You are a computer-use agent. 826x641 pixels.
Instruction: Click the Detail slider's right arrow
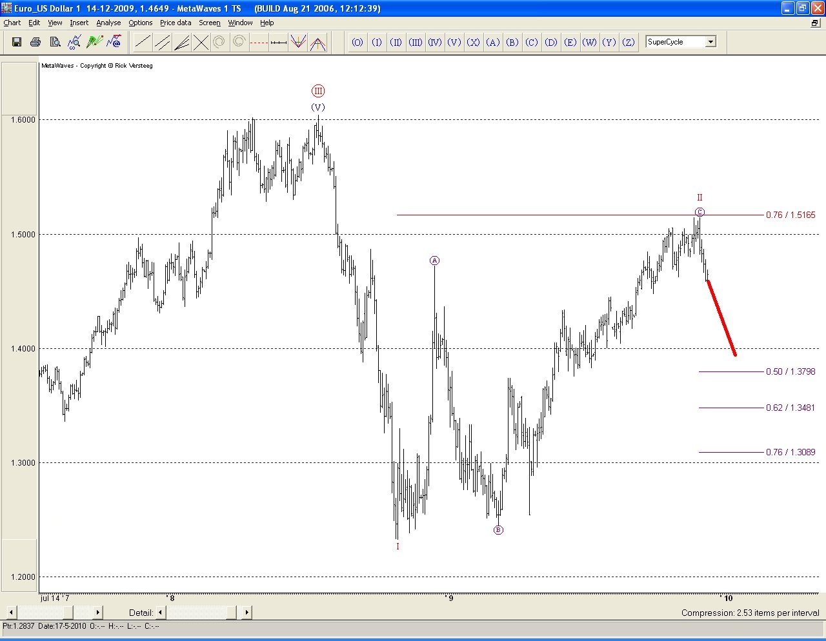[x=247, y=613]
